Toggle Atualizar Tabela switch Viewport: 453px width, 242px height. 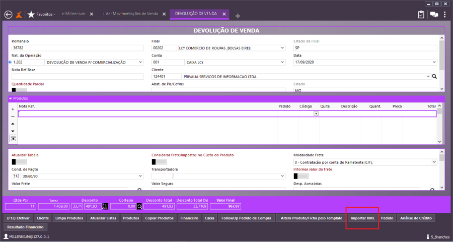[19, 162]
